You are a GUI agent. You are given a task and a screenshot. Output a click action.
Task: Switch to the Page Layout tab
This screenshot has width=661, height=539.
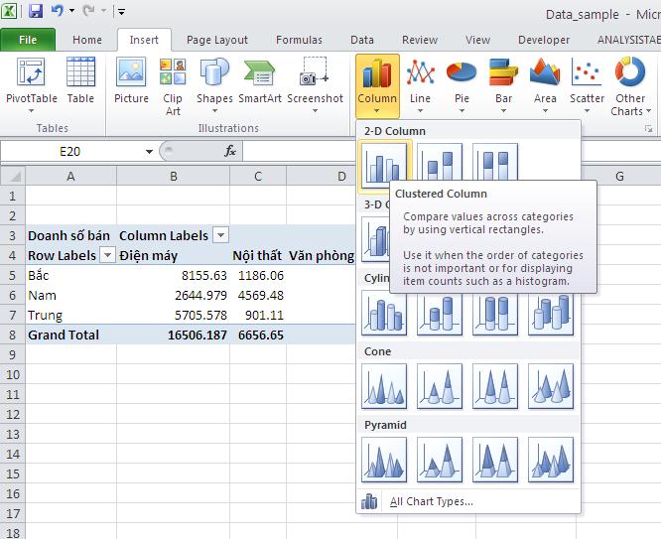tap(217, 40)
